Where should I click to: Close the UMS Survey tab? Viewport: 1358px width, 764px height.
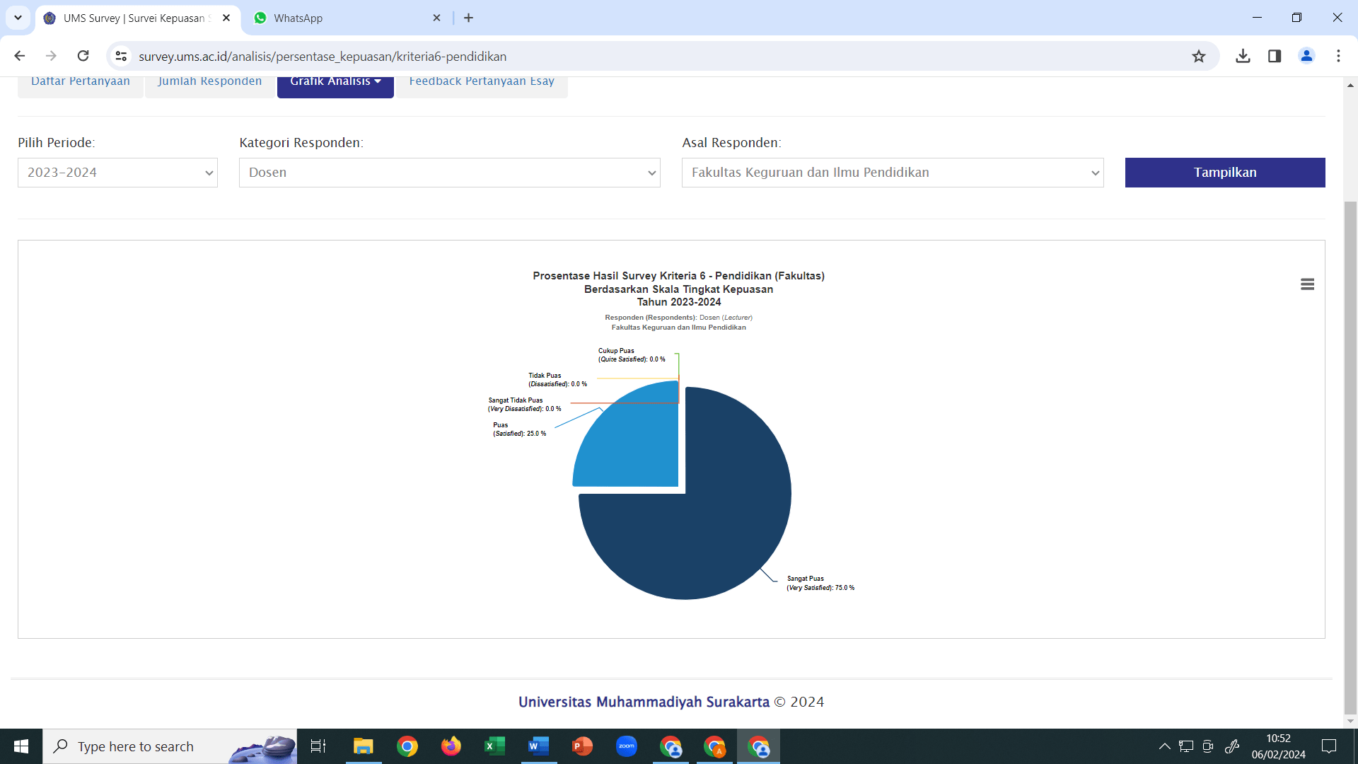(226, 18)
